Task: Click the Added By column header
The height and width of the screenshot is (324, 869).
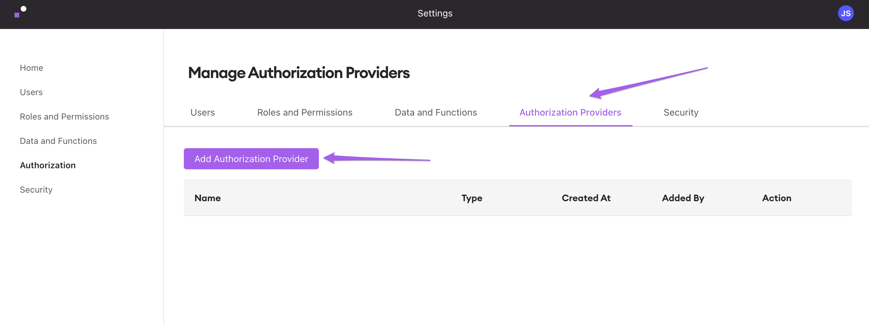Action: [x=683, y=198]
